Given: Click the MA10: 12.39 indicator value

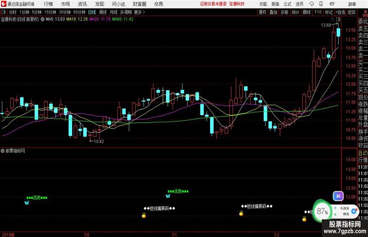Looking at the screenshot, I should (77, 19).
